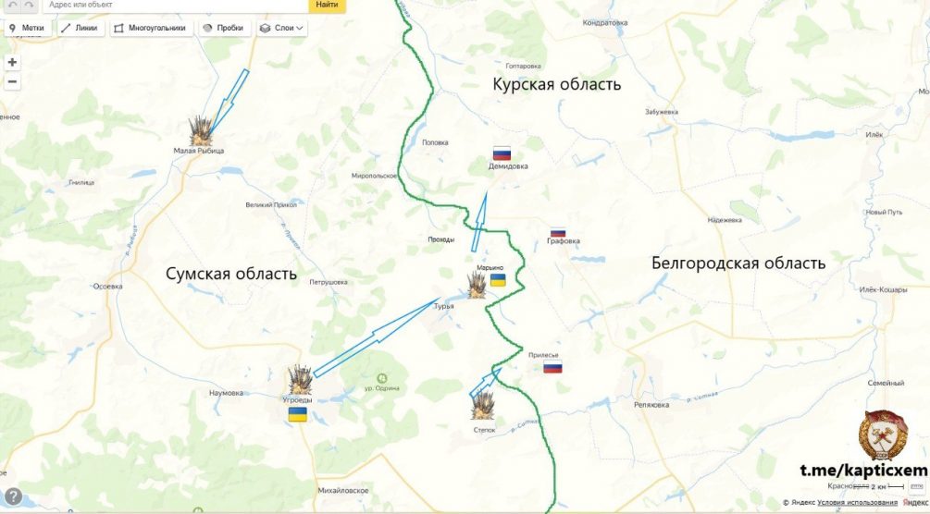Click the zoom out minus button
930x514 pixels.
tap(12, 81)
